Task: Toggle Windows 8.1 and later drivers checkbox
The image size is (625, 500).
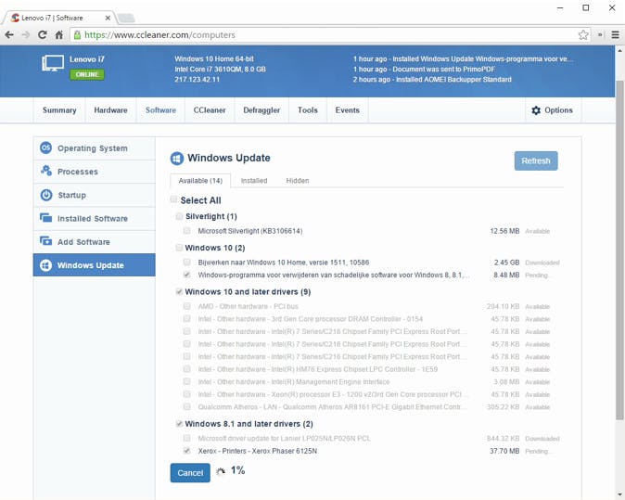Action: pyautogui.click(x=179, y=423)
